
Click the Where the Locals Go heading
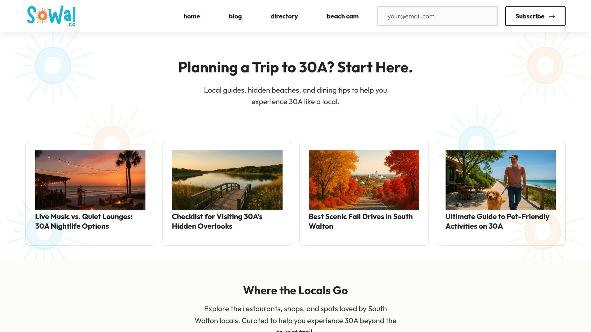click(x=295, y=290)
